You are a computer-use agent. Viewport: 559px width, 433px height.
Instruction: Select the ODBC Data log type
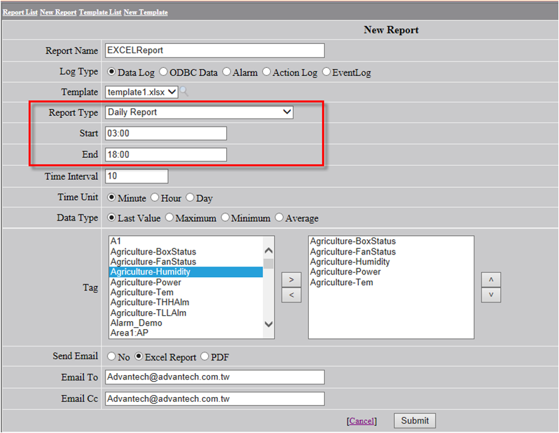(163, 72)
